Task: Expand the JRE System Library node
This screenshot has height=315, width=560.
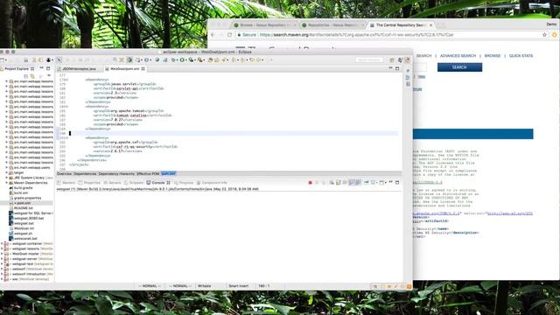Action: (x=6, y=178)
